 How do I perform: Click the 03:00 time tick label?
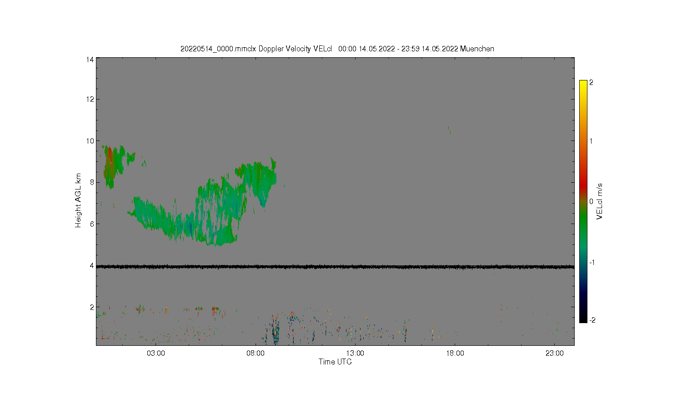[156, 353]
